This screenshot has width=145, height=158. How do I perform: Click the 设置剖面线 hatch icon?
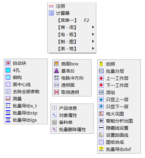101,135
